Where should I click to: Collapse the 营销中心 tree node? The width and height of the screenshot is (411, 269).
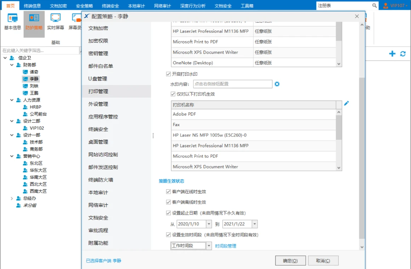pos(12,156)
